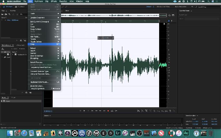Screen dimensions: 221x138
Task: Open the Select submenu
Action: pyautogui.click(x=44, y=48)
